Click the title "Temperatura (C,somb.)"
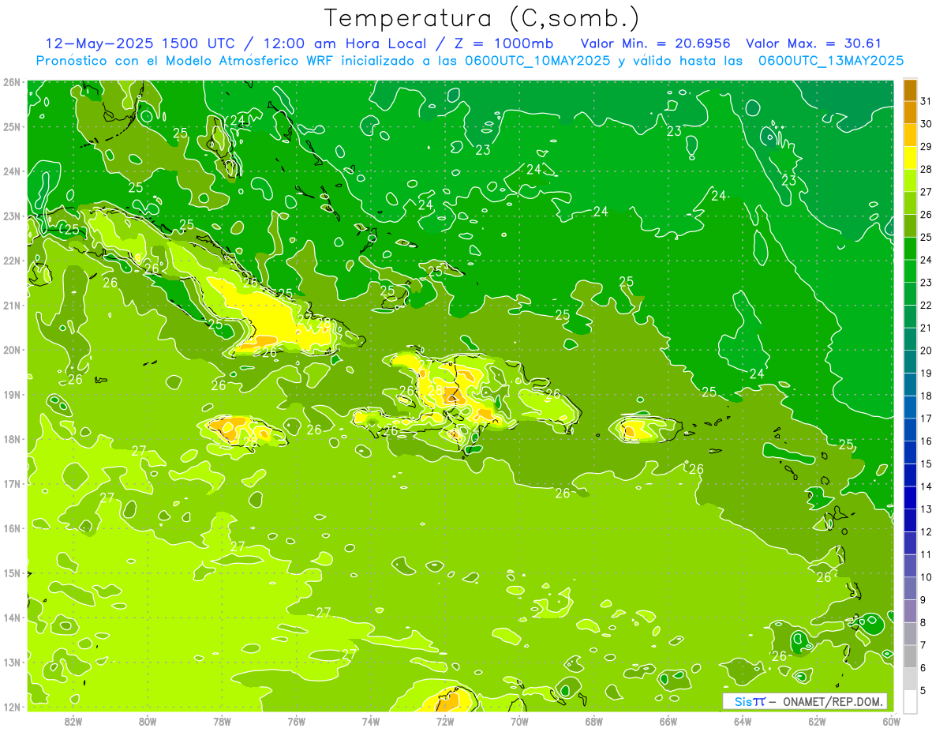 click(x=482, y=18)
